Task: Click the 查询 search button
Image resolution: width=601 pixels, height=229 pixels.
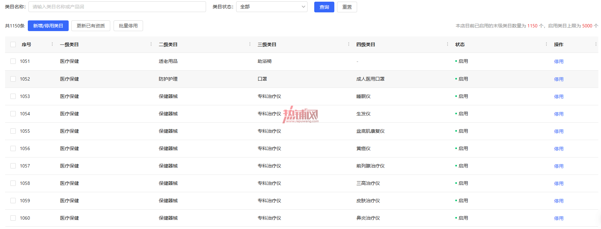Action: (324, 7)
